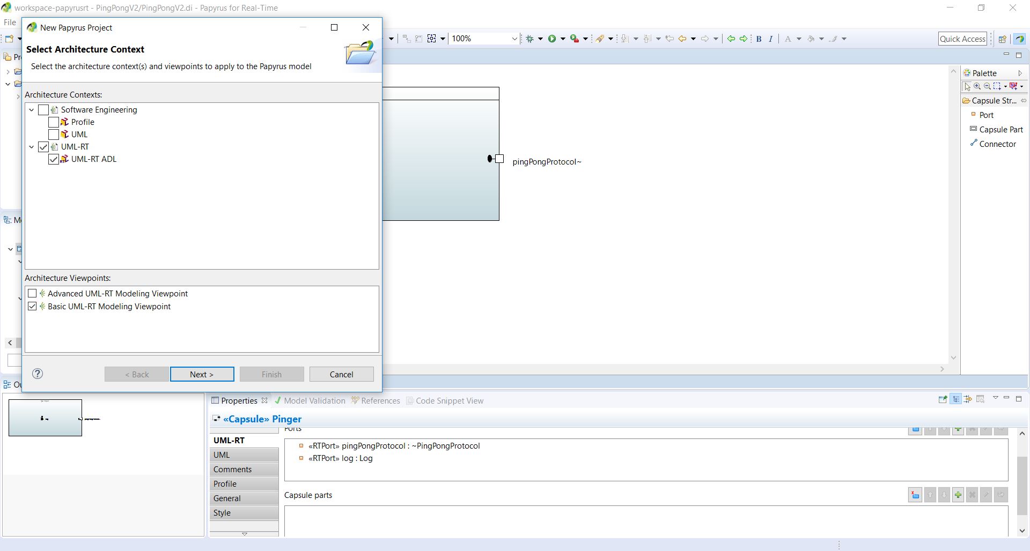Screen dimensions: 1030x551
Task: Click the Zoom Out tool in Palette toolbar
Action: pos(987,86)
